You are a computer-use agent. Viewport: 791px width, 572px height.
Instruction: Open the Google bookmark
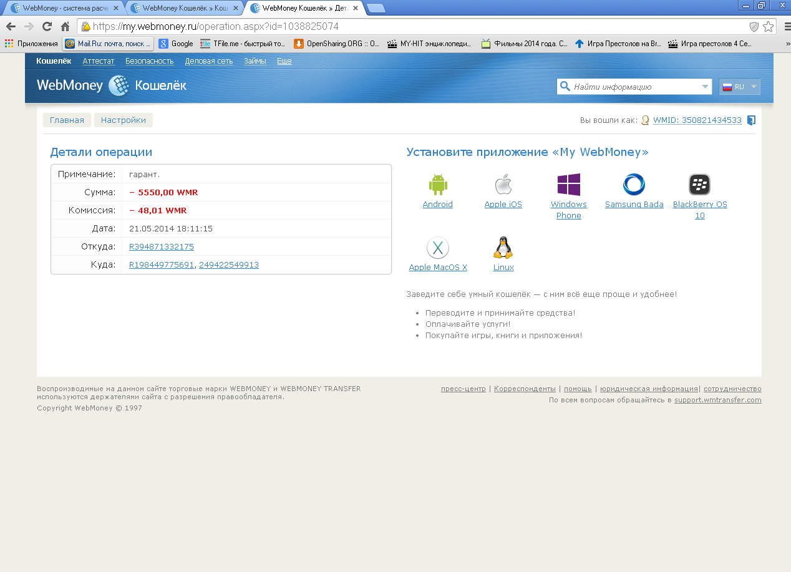click(176, 44)
